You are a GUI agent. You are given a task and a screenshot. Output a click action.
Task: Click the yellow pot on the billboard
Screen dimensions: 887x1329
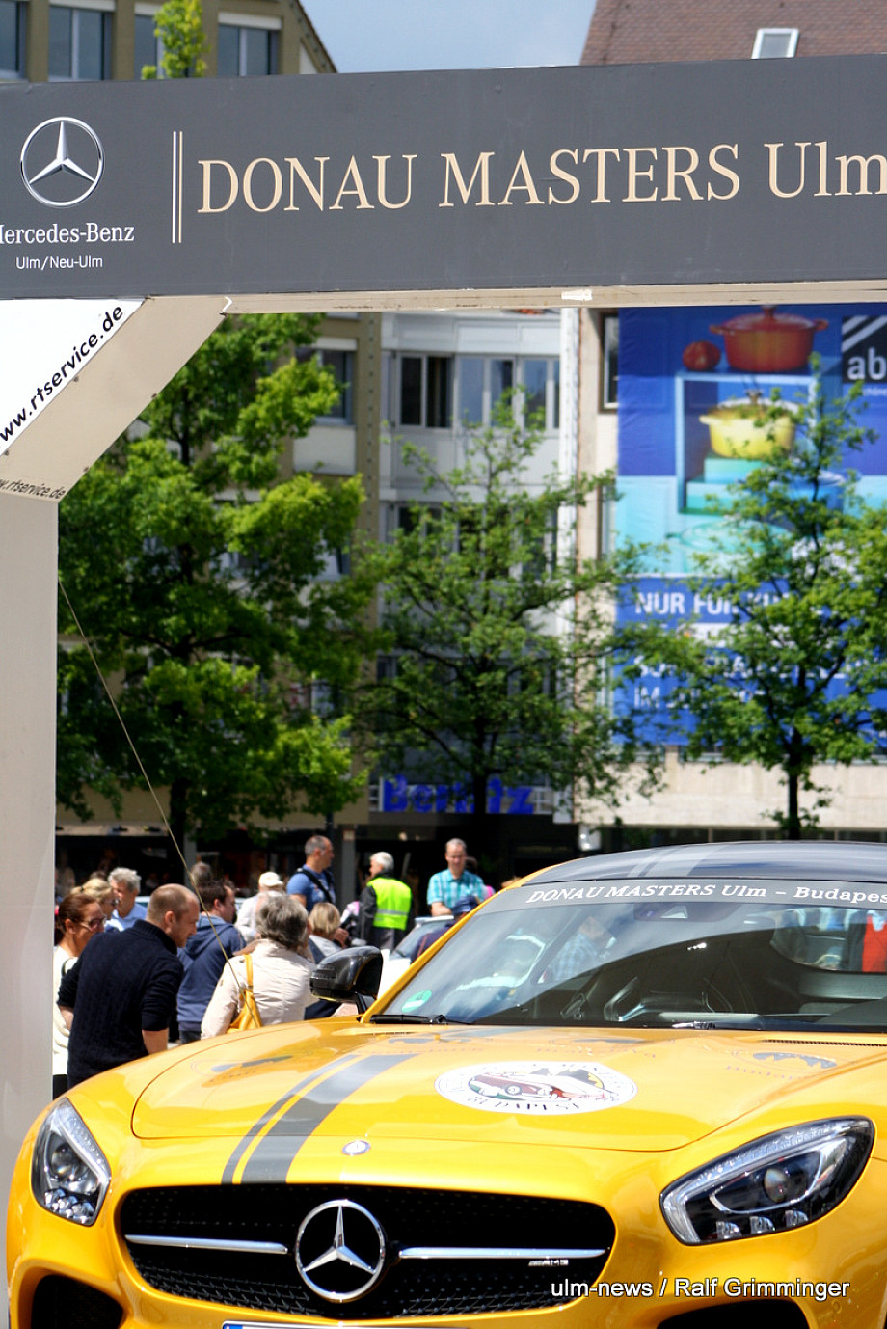(747, 426)
